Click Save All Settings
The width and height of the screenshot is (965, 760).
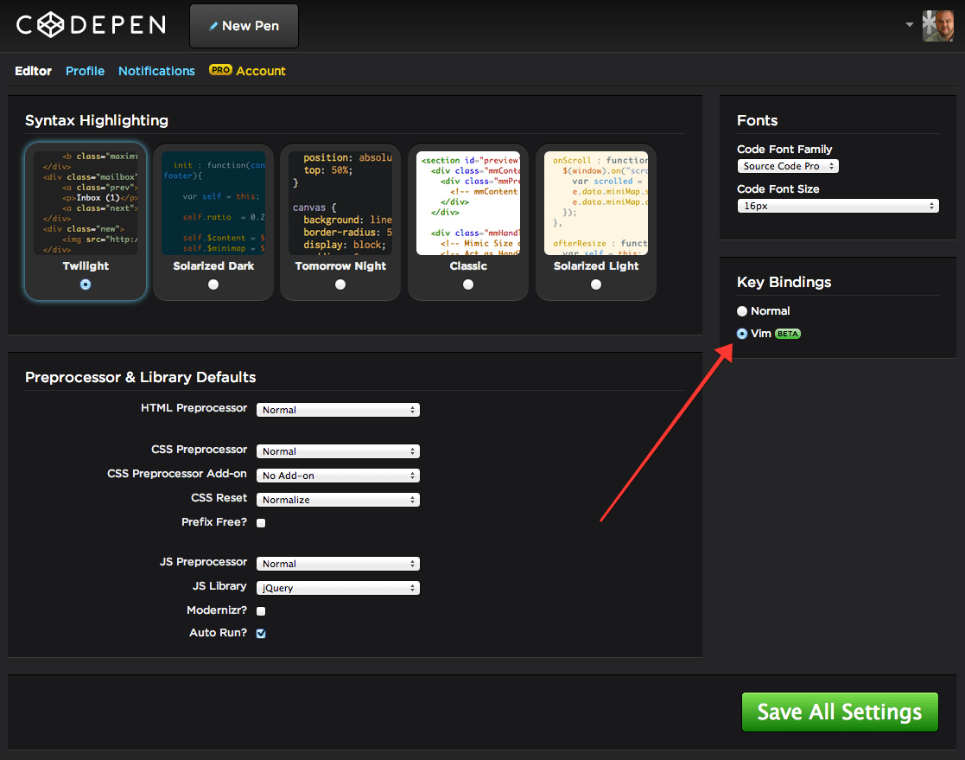coord(839,712)
